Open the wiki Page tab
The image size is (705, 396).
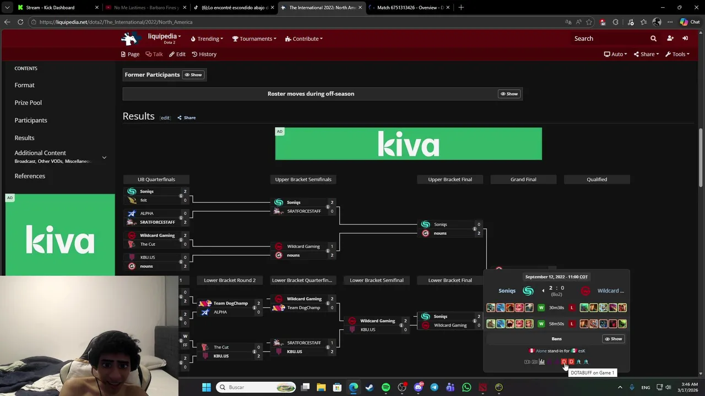pyautogui.click(x=130, y=54)
